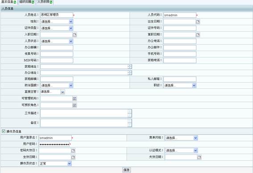Click the 可授权角色 lookup icon

75,105
